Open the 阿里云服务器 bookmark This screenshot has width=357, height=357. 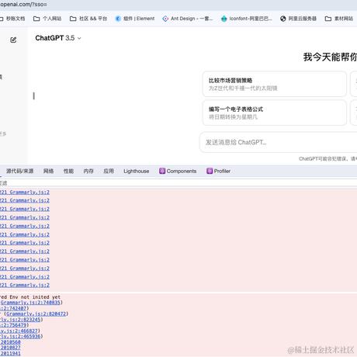(298, 19)
